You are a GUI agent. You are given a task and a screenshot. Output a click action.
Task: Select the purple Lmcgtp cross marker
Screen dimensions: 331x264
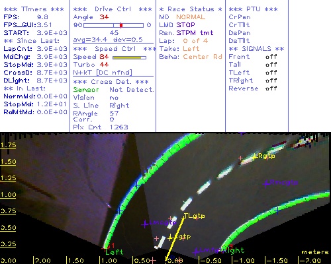click(x=145, y=224)
